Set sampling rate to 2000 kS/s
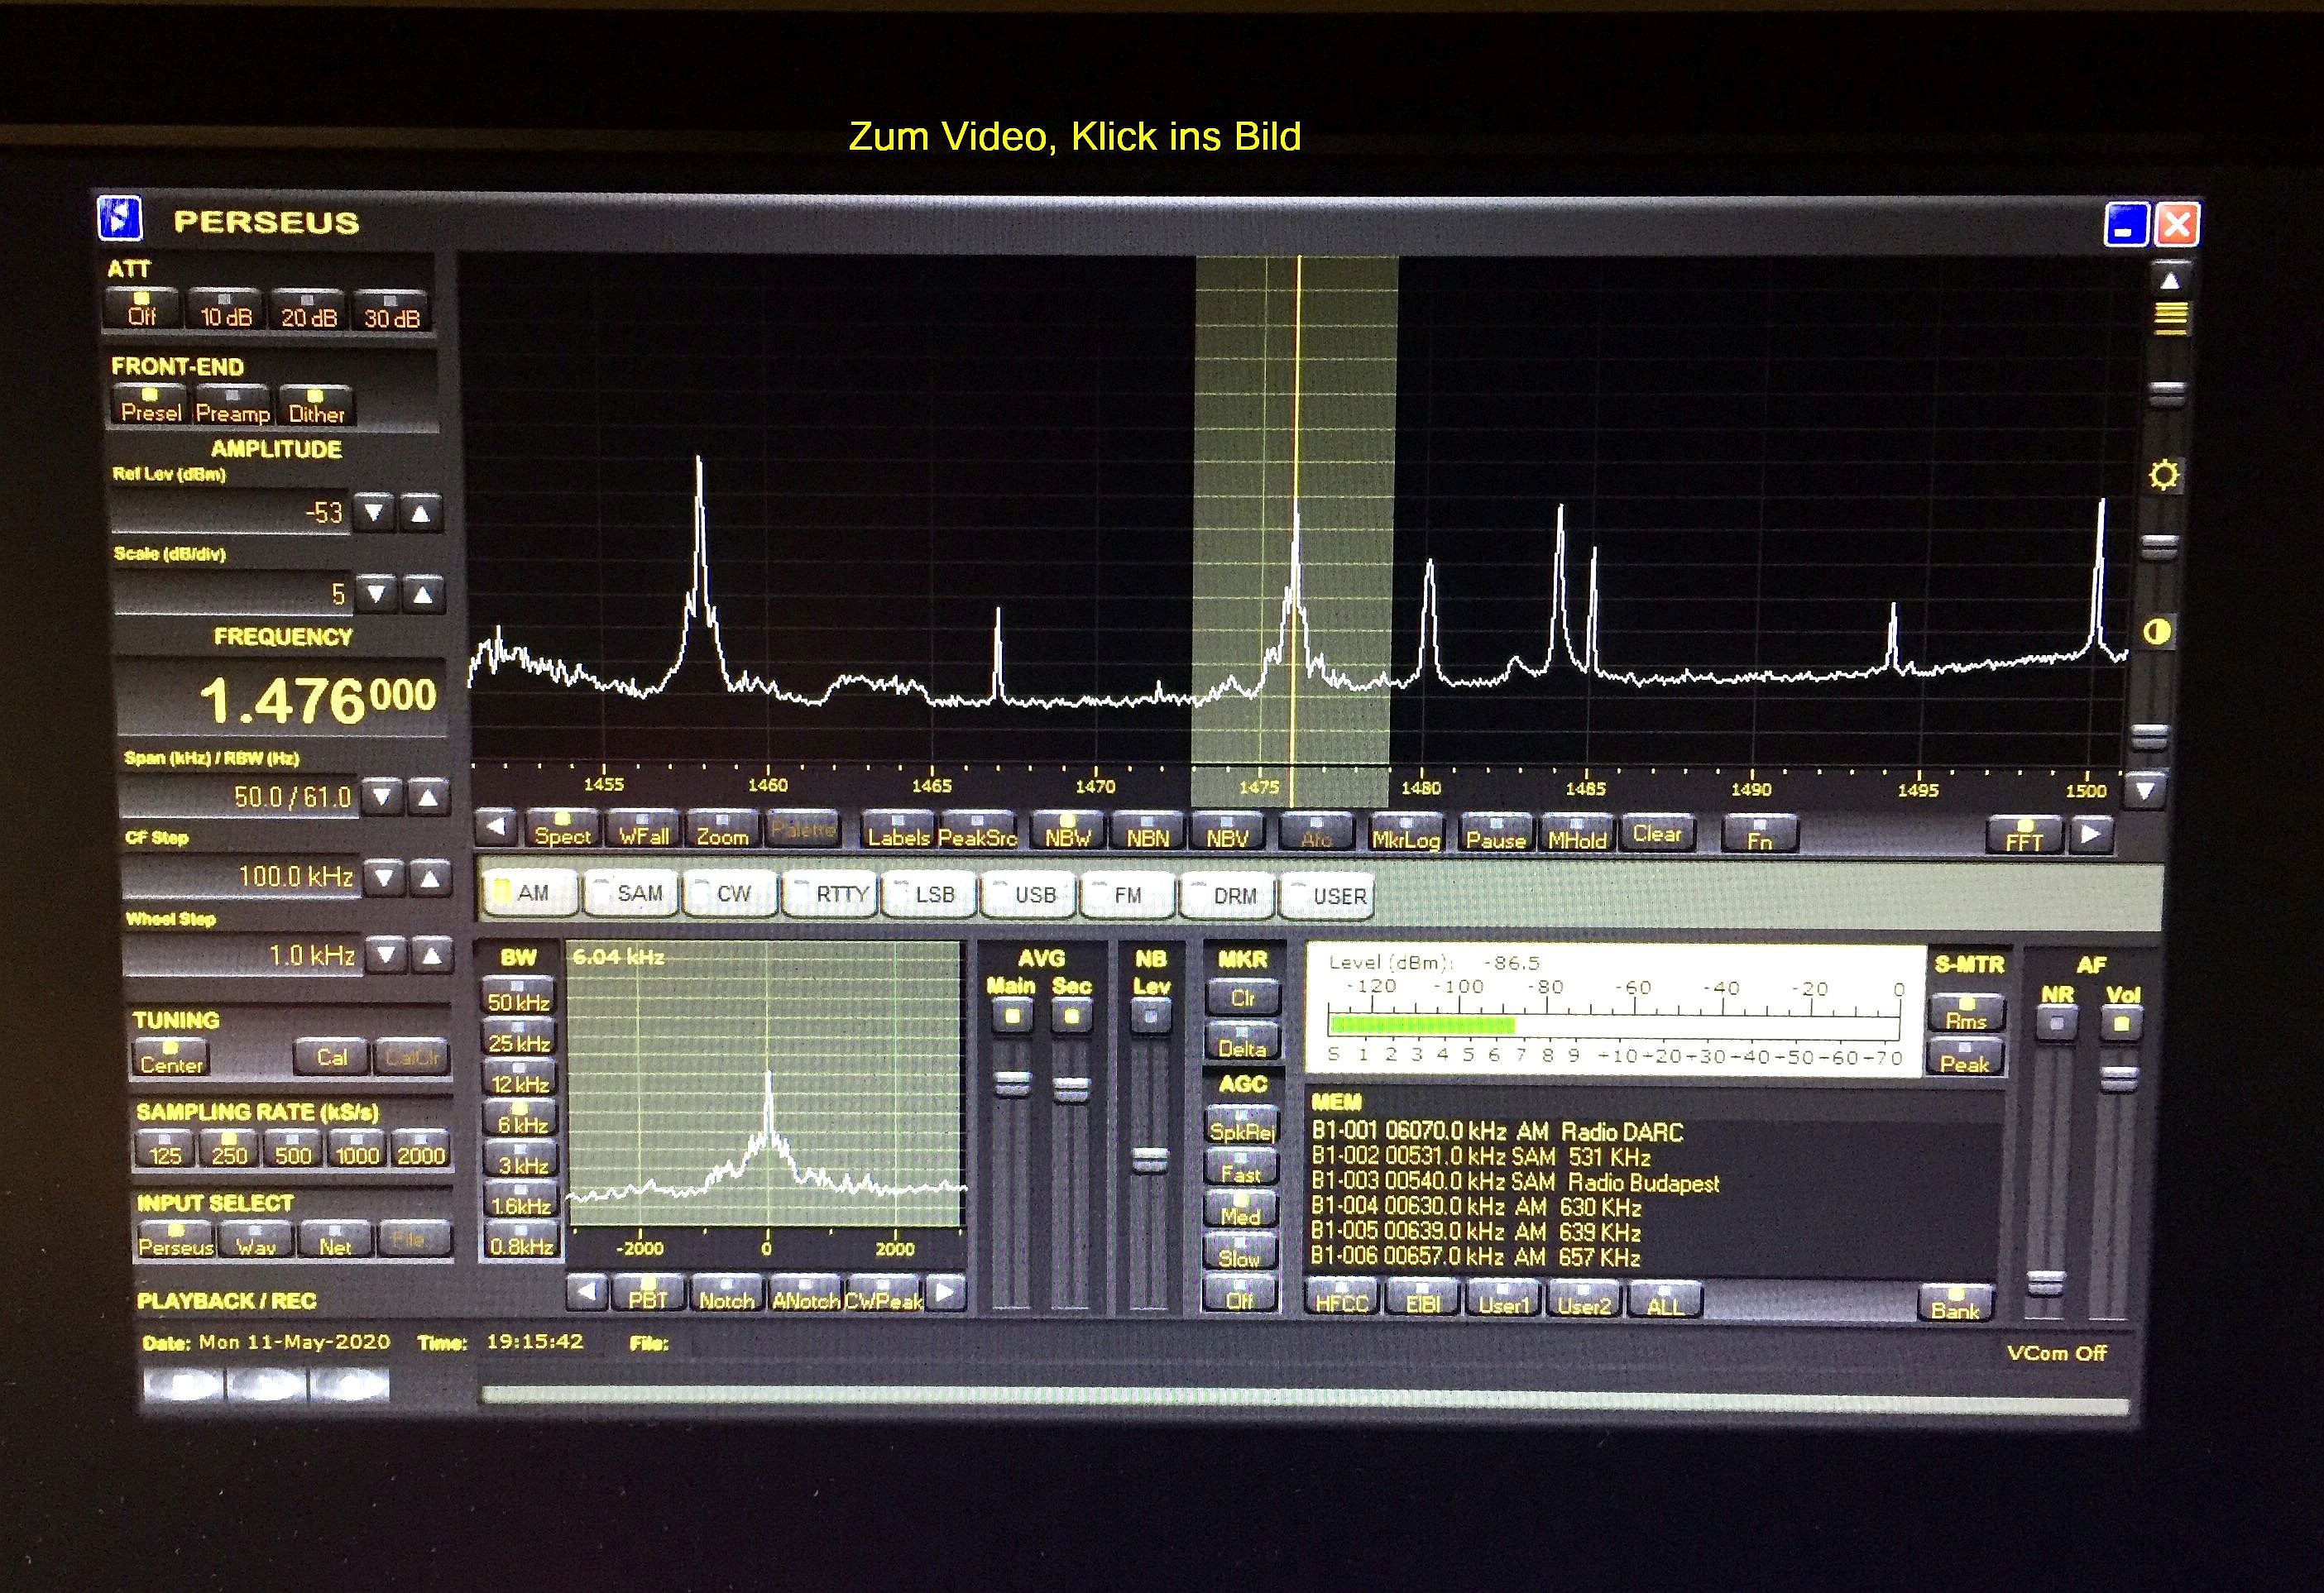Viewport: 2324px width, 1593px height. coord(420,1149)
